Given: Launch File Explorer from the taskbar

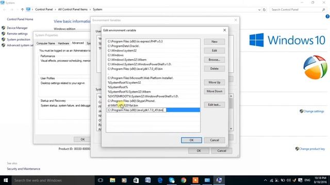Looking at the screenshot, I should [112, 180].
